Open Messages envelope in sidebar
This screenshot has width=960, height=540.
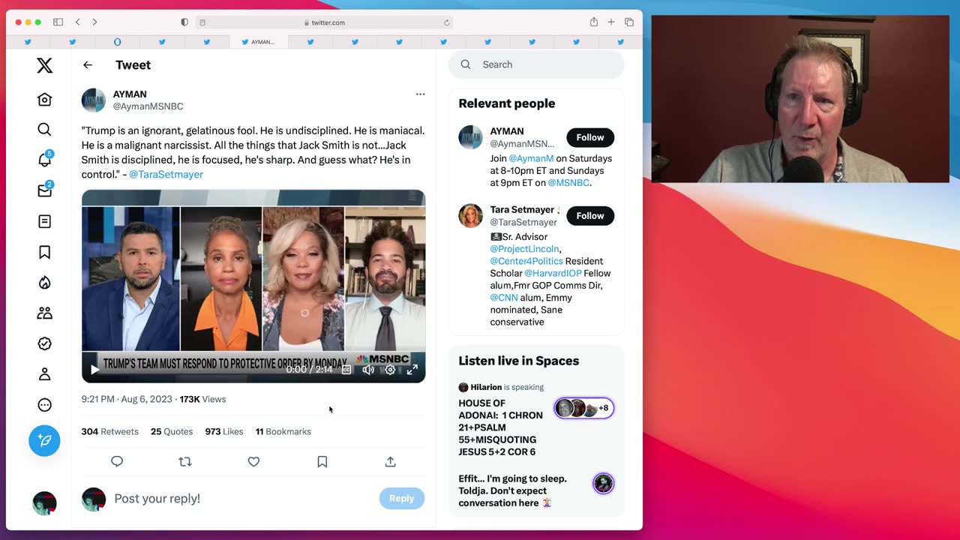coord(45,190)
